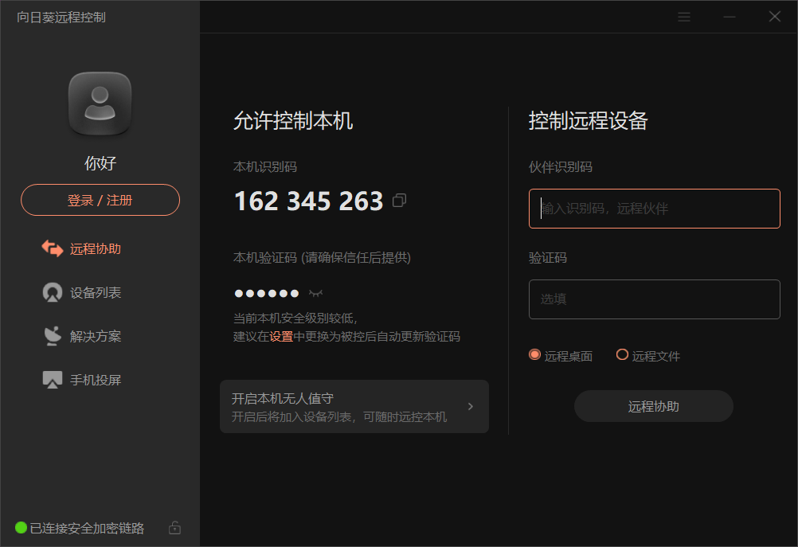The width and height of the screenshot is (798, 547).
Task: Show the hidden local verification code
Action: click(316, 293)
